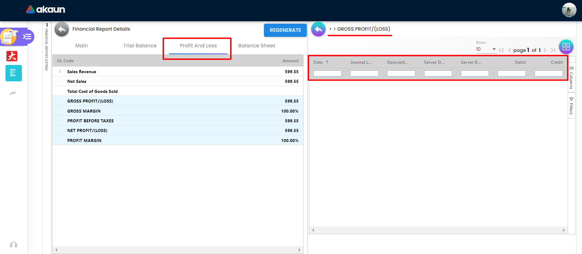The image size is (582, 254).
Task: Open the Columns side panel
Action: click(571, 77)
